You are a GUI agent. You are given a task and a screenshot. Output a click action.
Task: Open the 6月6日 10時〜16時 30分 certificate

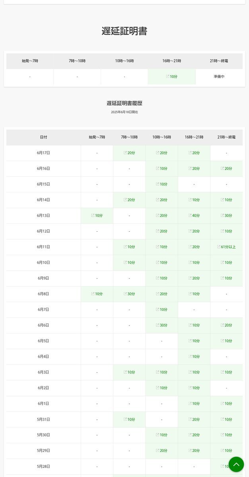tap(161, 325)
